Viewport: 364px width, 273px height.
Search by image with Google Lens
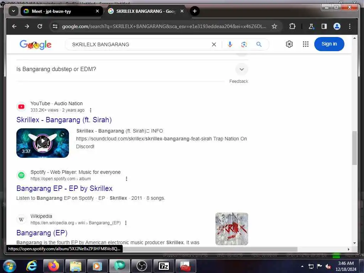click(244, 44)
